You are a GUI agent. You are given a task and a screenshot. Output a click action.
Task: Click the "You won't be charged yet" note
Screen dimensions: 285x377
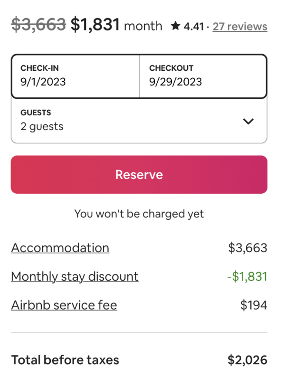pyautogui.click(x=139, y=214)
